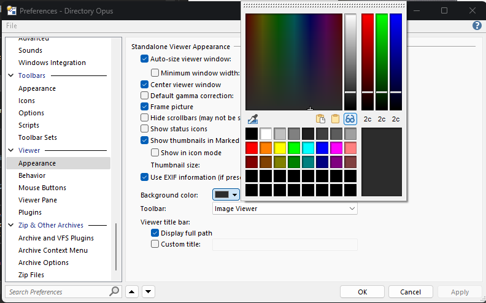Click the copy color icon
Viewport: 486px width, 303px height.
point(320,119)
